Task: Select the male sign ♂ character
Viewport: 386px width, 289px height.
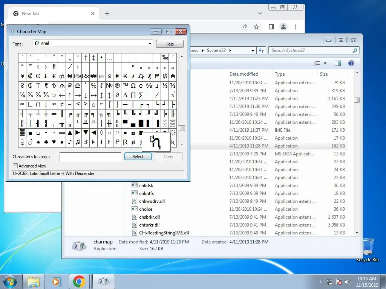Action: (x=30, y=142)
